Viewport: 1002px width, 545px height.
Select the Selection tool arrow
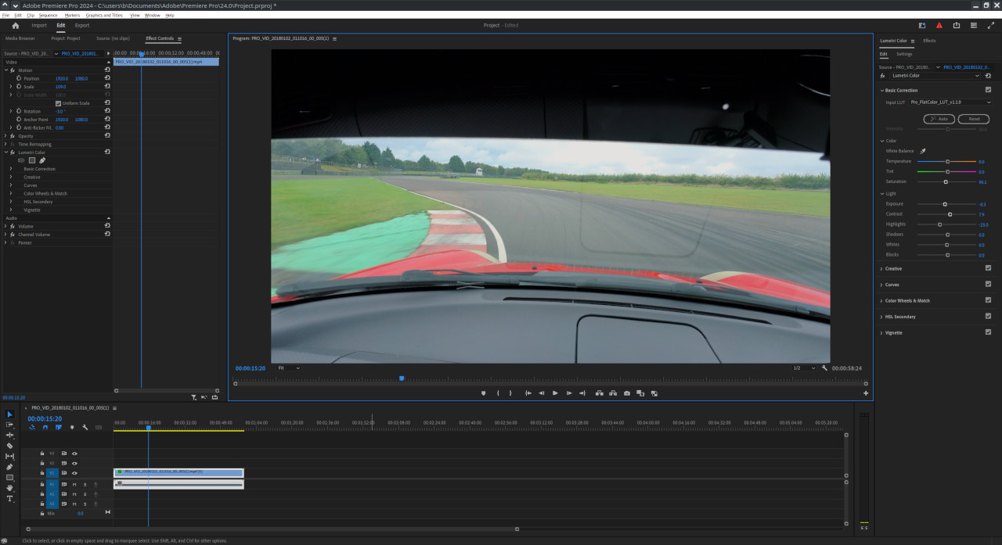click(x=10, y=414)
